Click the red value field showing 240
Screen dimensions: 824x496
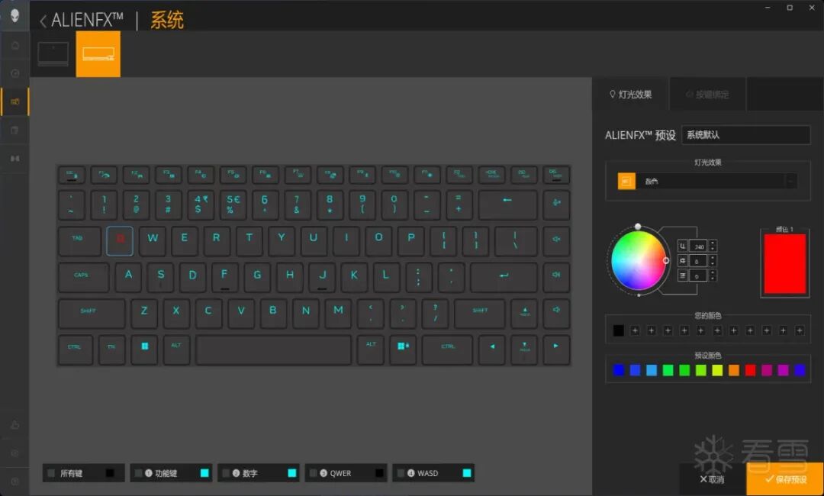point(699,246)
